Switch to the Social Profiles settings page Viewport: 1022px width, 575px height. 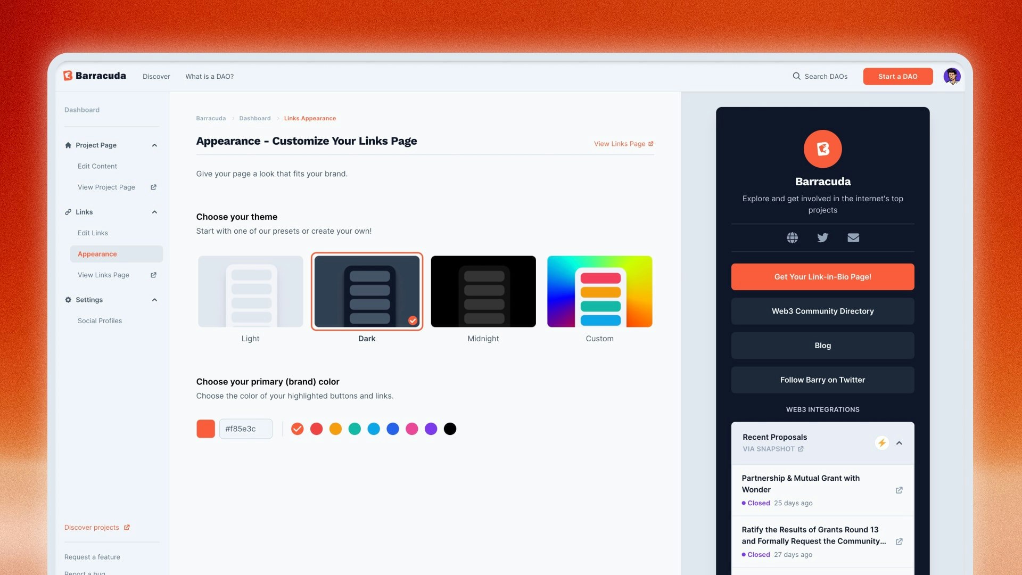click(100, 321)
